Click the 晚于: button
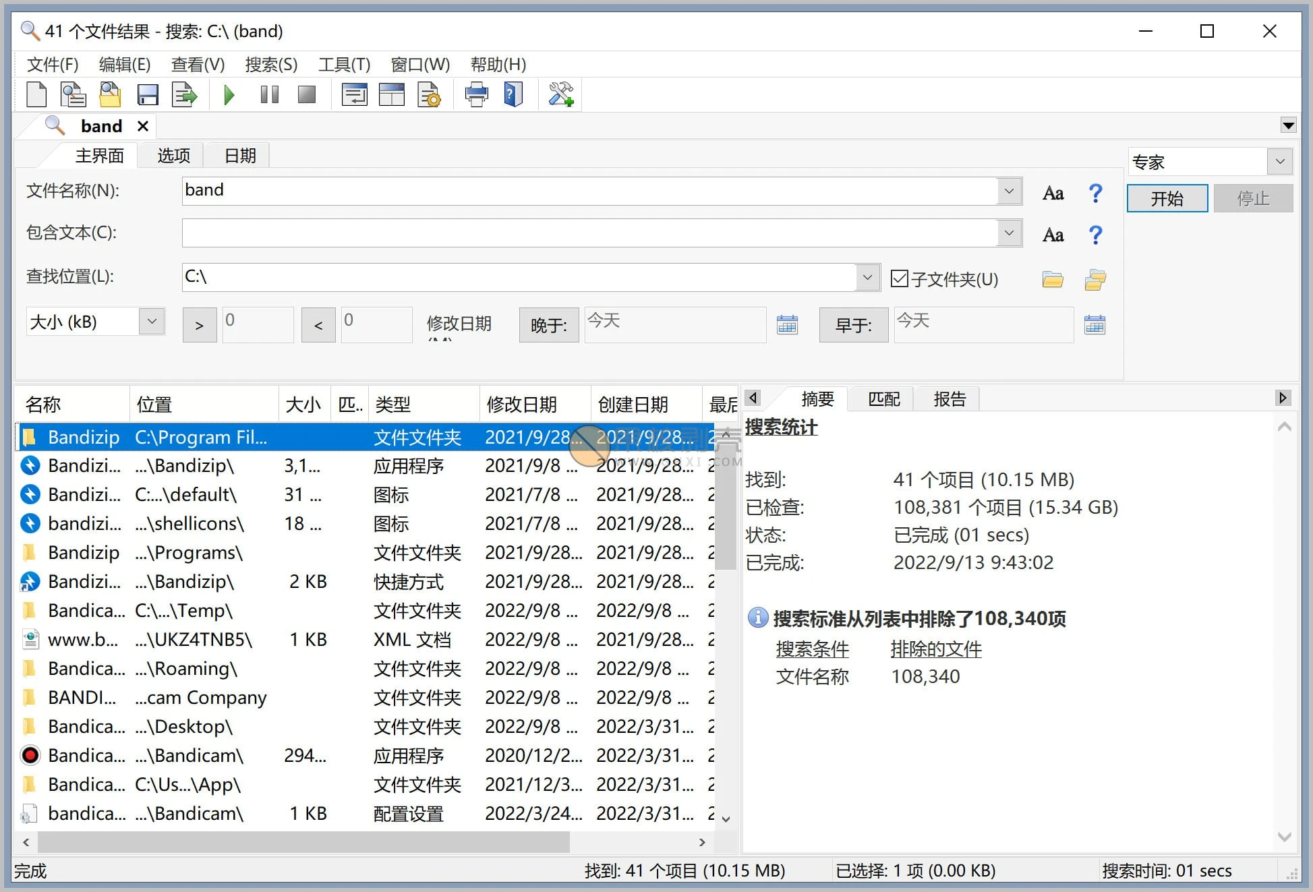The image size is (1313, 892). click(x=549, y=325)
